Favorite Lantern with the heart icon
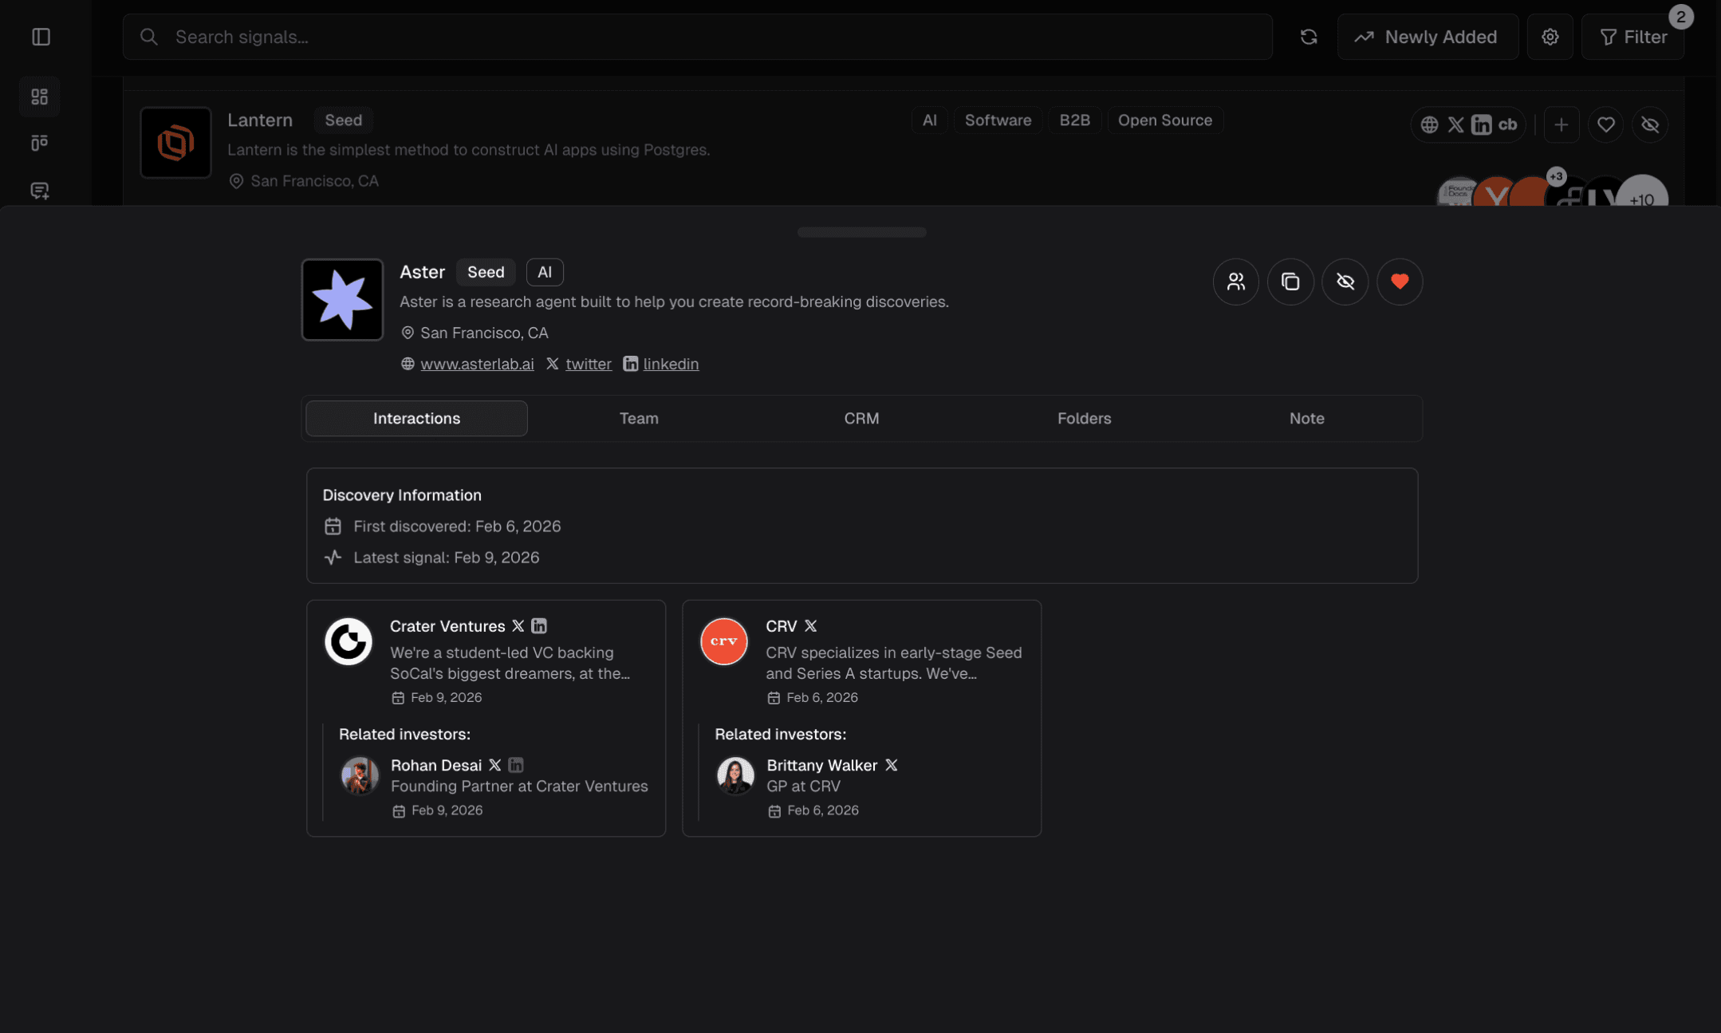Screen dimensions: 1721x1033 click(x=1605, y=124)
